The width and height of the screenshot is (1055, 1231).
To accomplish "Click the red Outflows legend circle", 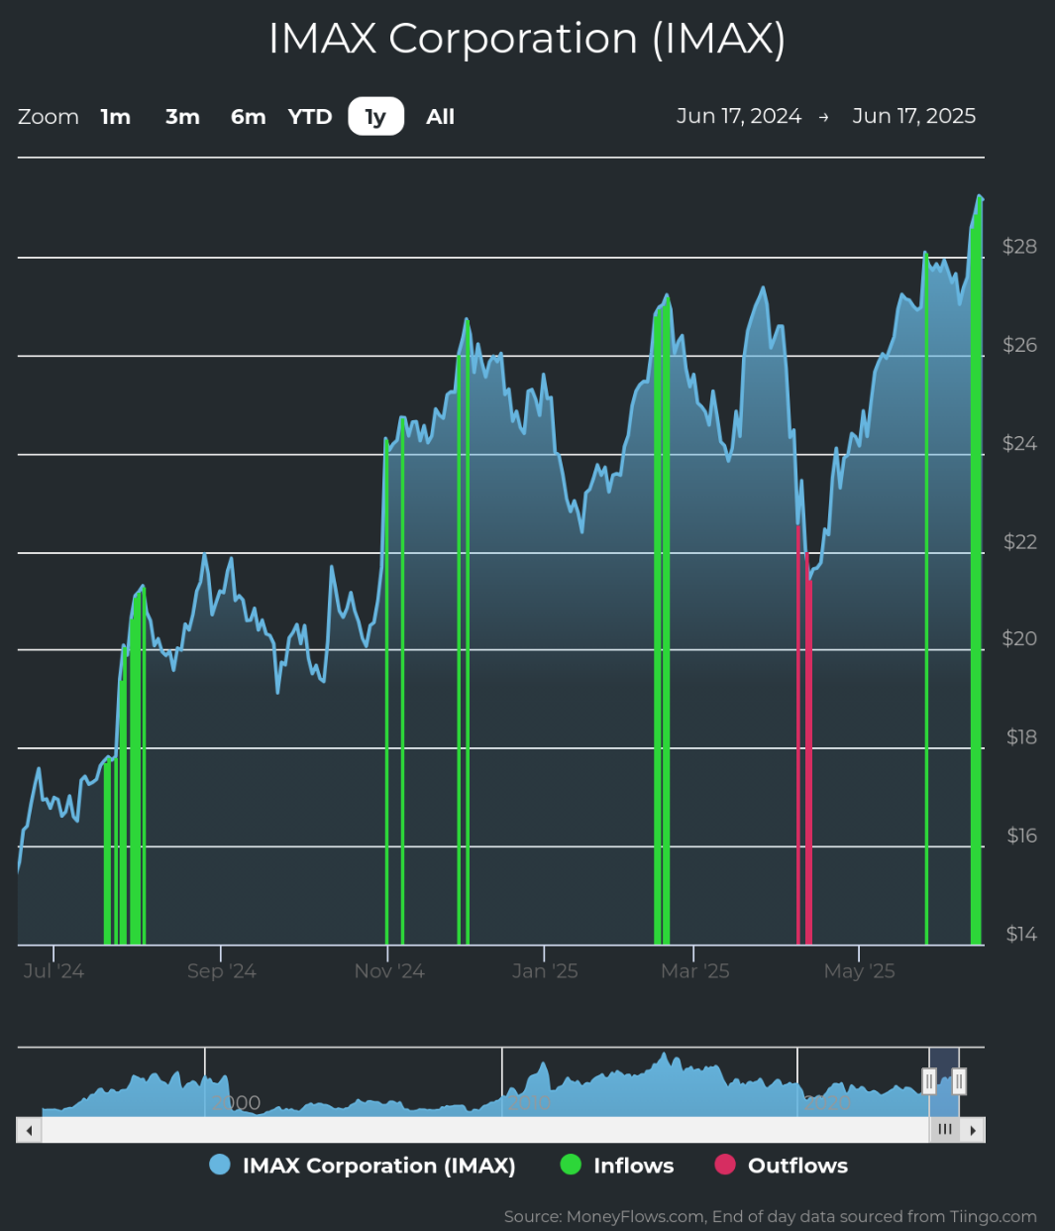I will coord(725,1166).
